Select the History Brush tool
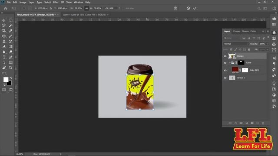This screenshot has height=156, width=278. point(10,42)
